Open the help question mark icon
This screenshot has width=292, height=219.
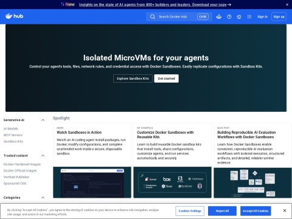tap(229, 16)
